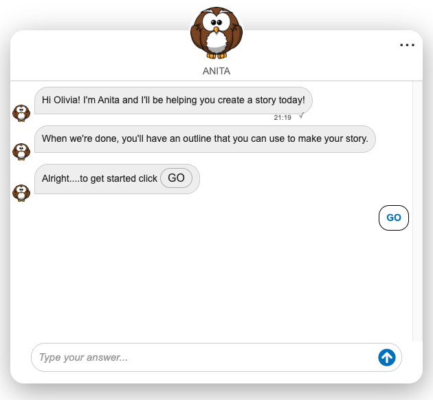Click owl avatar beside the outline message
433x400 pixels.
click(21, 151)
